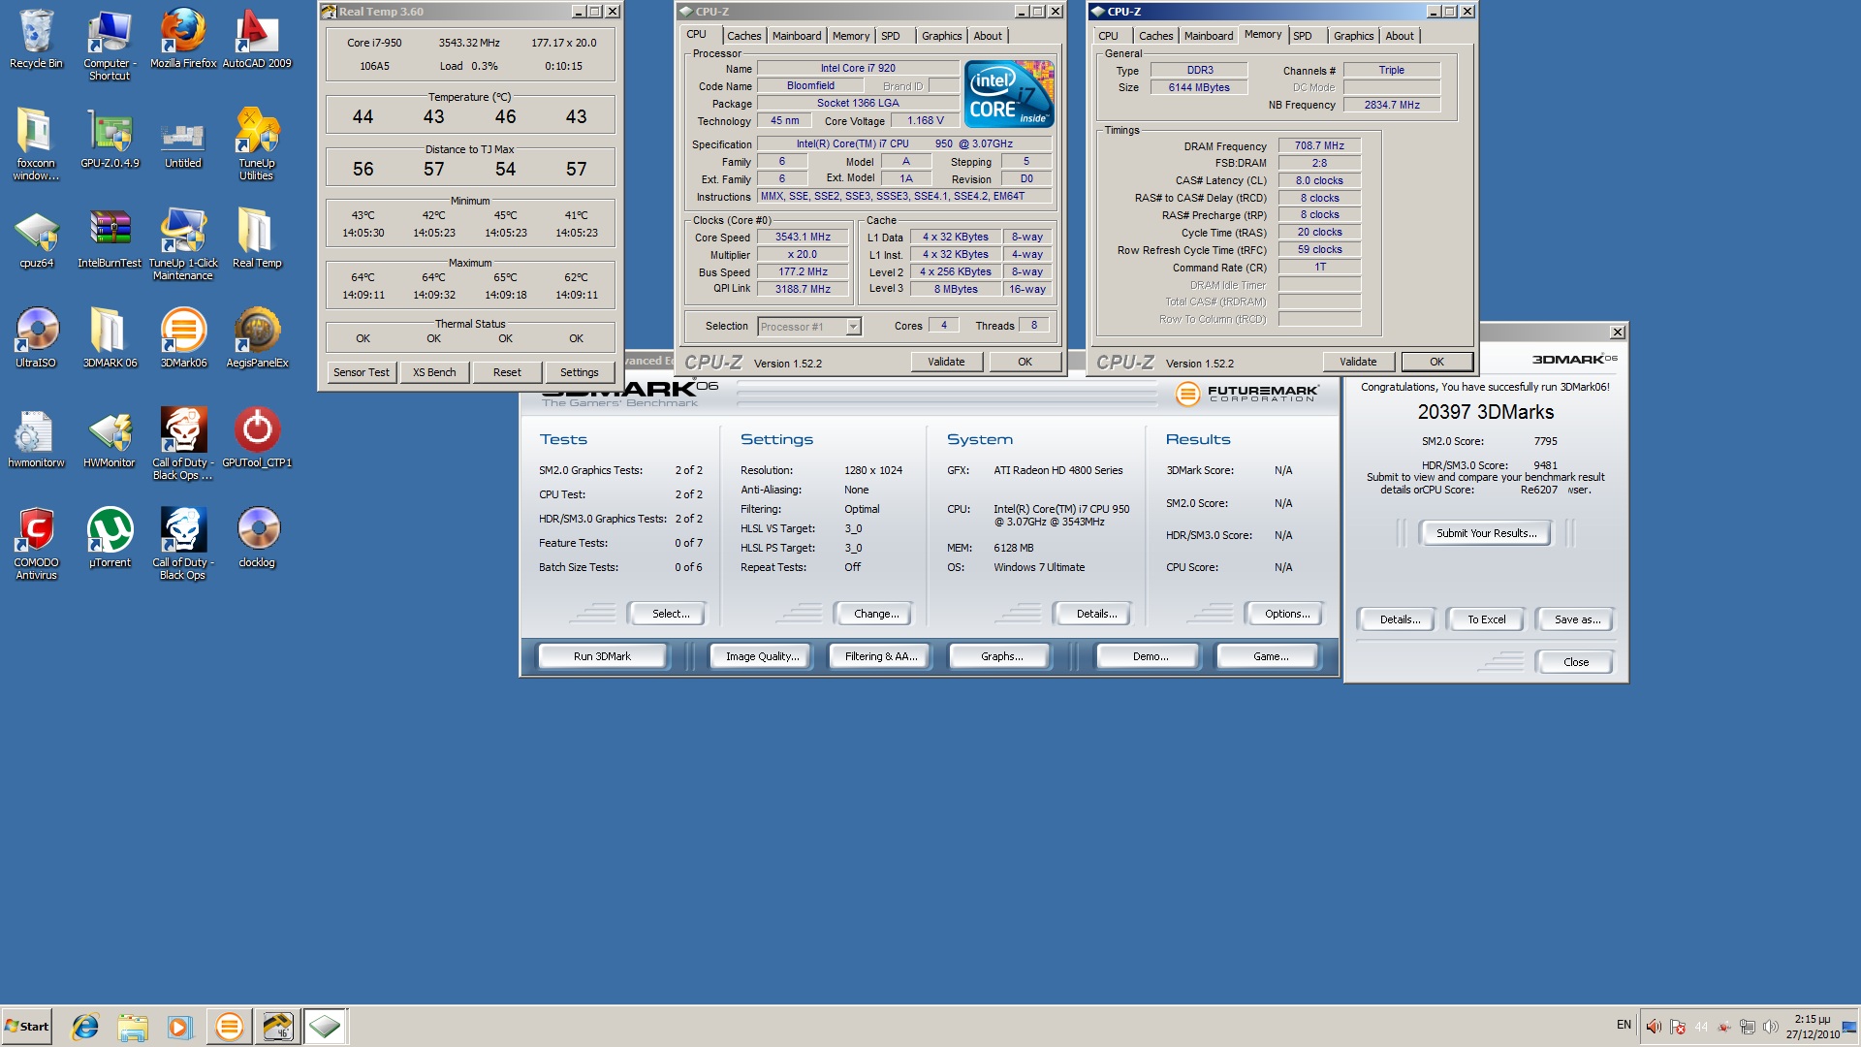Screen dimensions: 1861x1047
Task: Open Filtering & AA settings
Action: click(880, 656)
